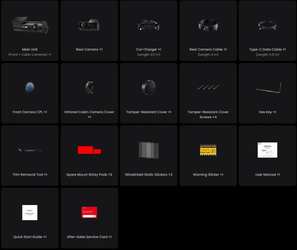Click the Type-C Data Cable image

(267, 25)
